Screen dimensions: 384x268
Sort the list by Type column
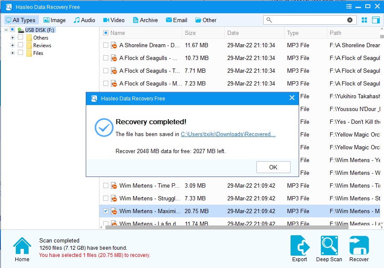click(305, 33)
